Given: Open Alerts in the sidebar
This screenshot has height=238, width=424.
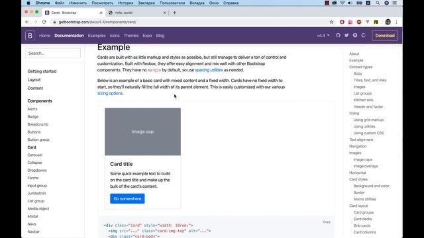Looking at the screenshot, I should pos(32,109).
